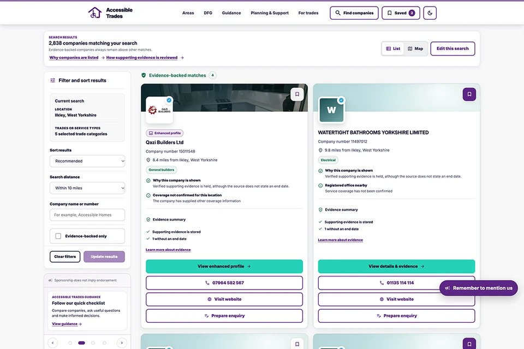The width and height of the screenshot is (524, 349).
Task: Open Learn more about evidence under Qazi Builders
Action: coord(168,250)
